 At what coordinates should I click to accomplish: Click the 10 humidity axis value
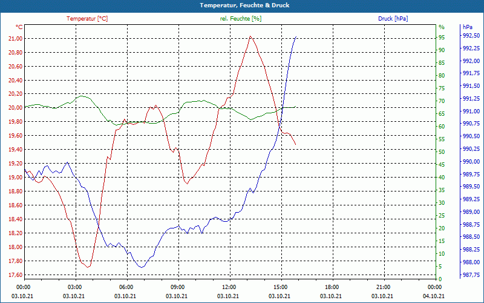(442, 254)
